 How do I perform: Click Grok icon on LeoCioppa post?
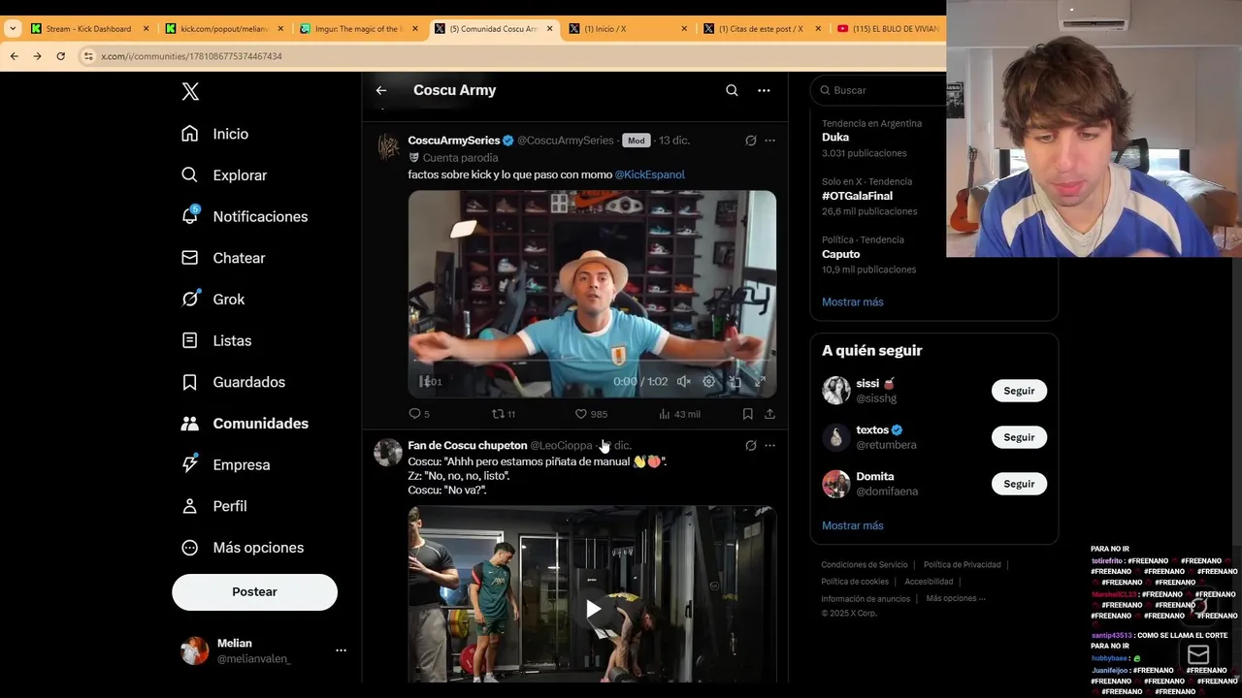pos(750,446)
